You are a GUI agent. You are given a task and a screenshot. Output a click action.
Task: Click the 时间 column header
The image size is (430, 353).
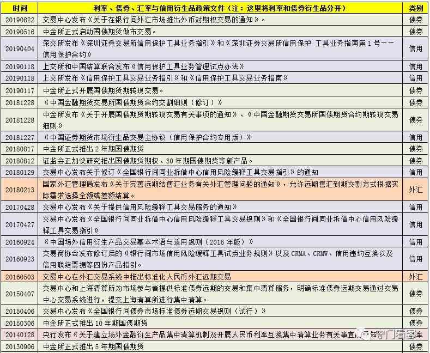[x=20, y=8]
